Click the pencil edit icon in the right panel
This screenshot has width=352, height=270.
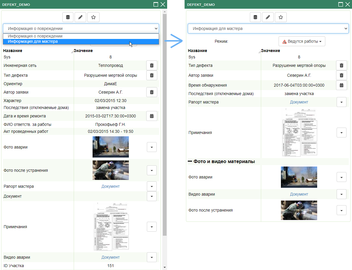pos(268,17)
